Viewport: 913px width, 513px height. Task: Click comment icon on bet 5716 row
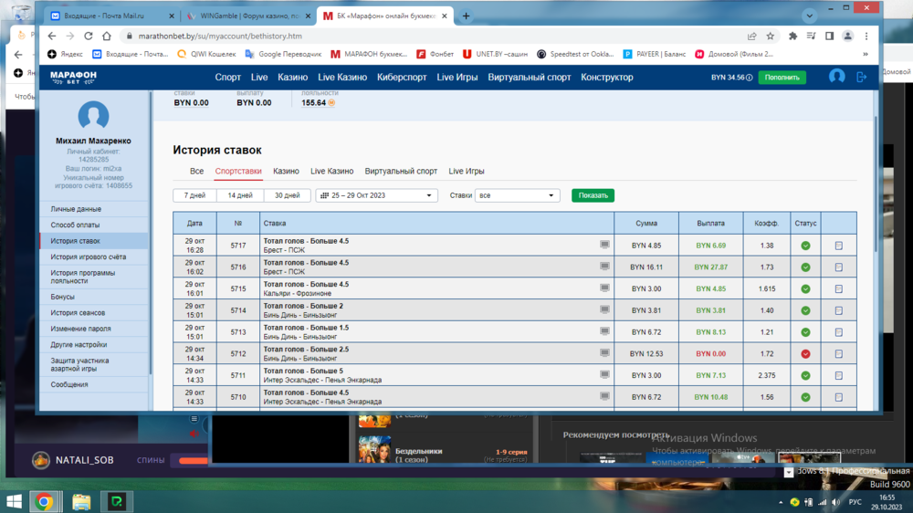(x=604, y=267)
